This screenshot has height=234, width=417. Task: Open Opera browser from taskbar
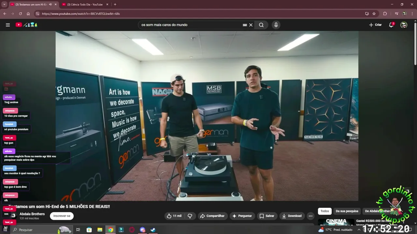(132, 230)
